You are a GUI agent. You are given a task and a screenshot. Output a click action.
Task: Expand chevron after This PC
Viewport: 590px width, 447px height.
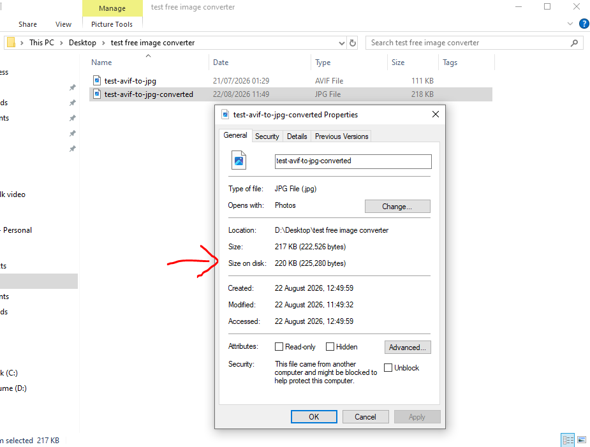click(x=61, y=43)
